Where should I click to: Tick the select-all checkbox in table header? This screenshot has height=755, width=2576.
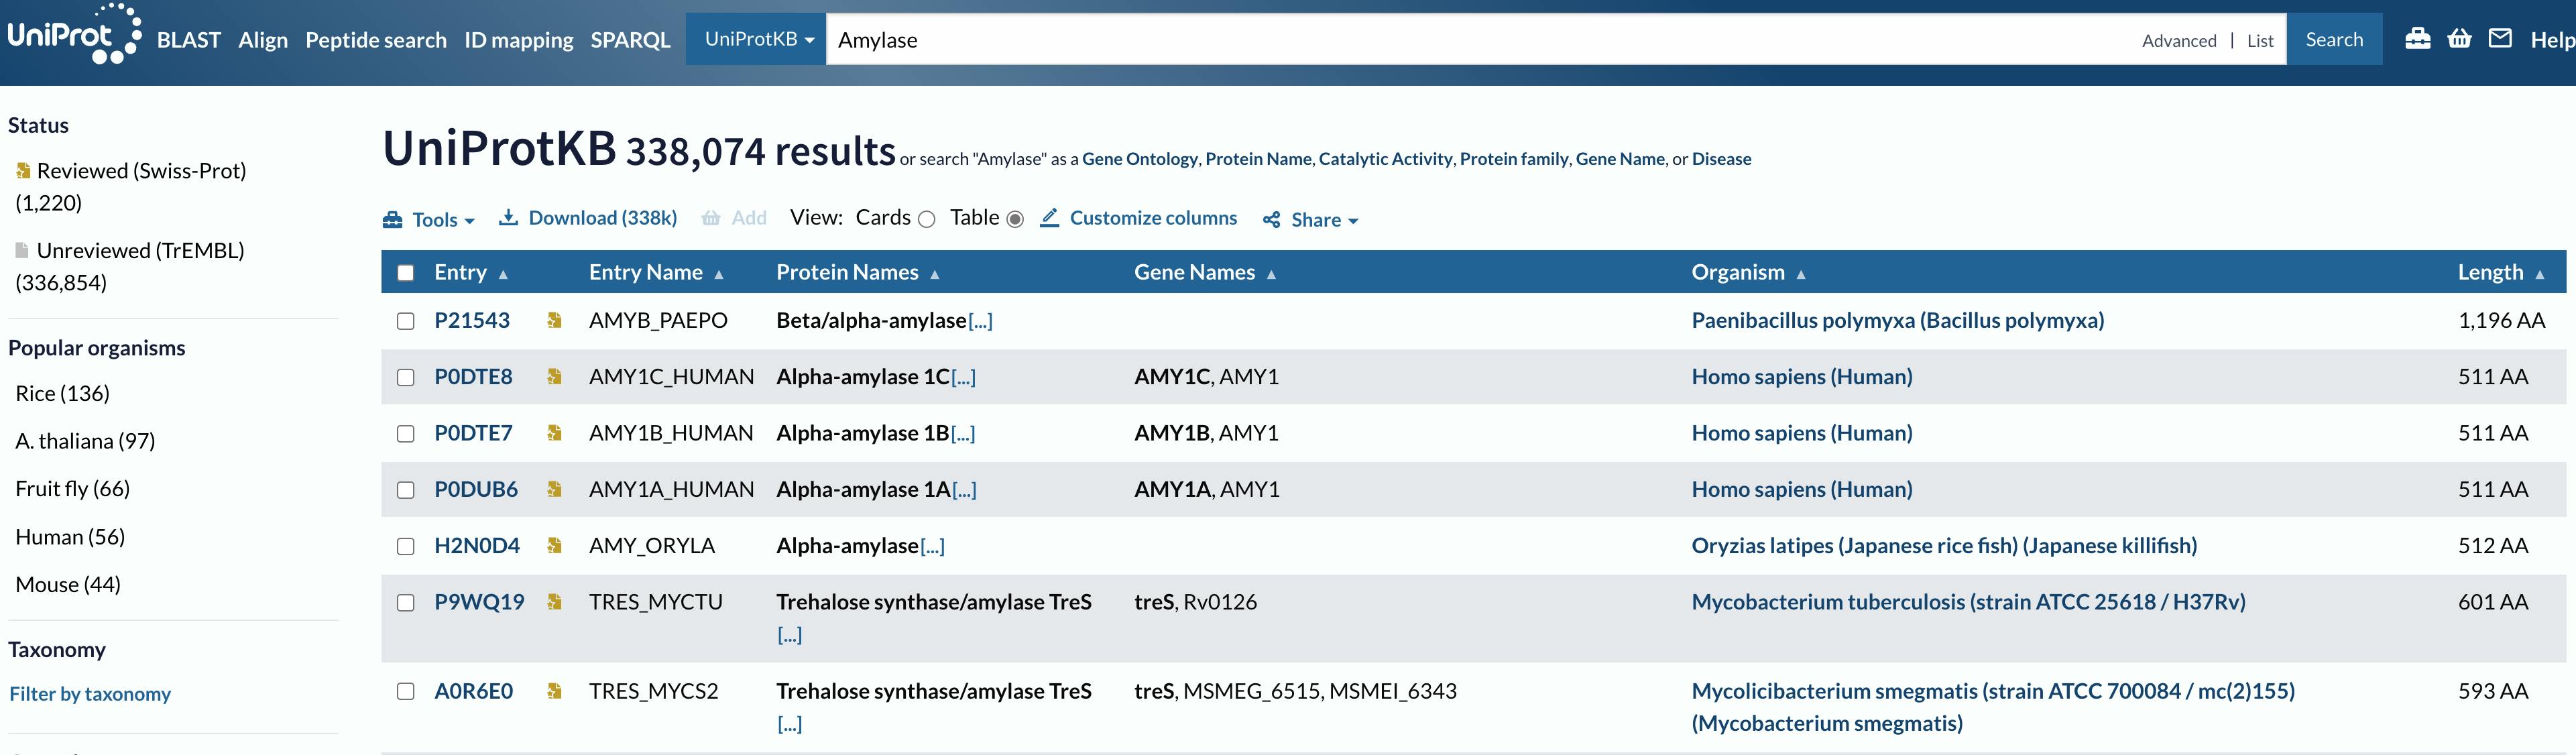pyautogui.click(x=405, y=273)
